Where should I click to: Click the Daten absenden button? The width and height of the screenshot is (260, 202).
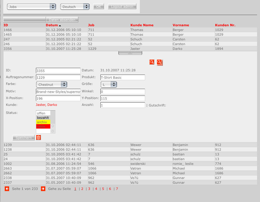click(62, 20)
